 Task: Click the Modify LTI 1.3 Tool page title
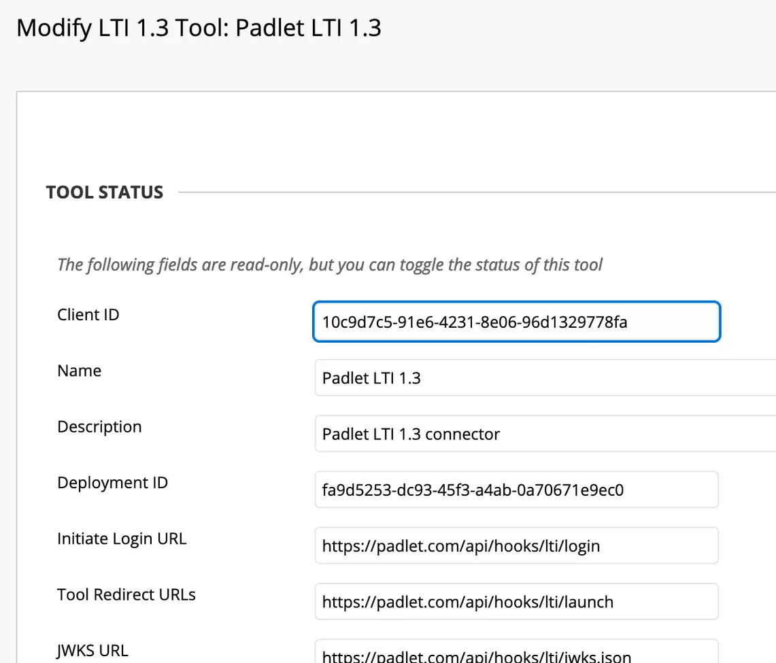(199, 28)
